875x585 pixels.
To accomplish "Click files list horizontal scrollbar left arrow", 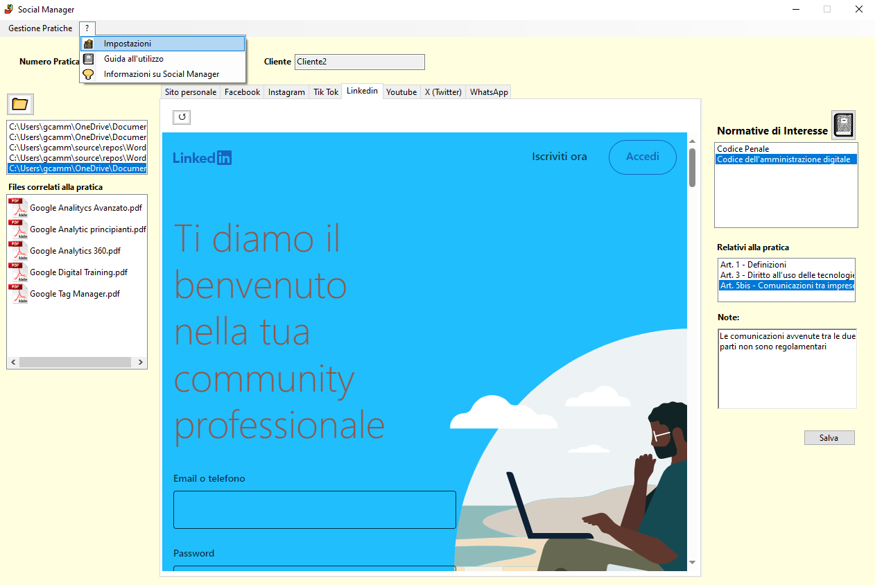I will click(13, 363).
